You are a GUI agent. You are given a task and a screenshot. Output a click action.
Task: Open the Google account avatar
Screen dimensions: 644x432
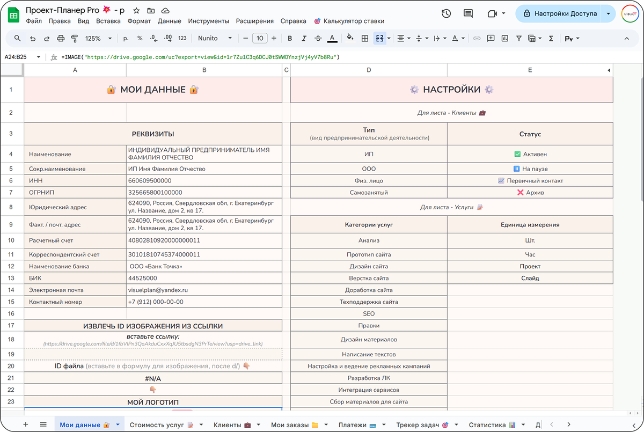point(629,13)
